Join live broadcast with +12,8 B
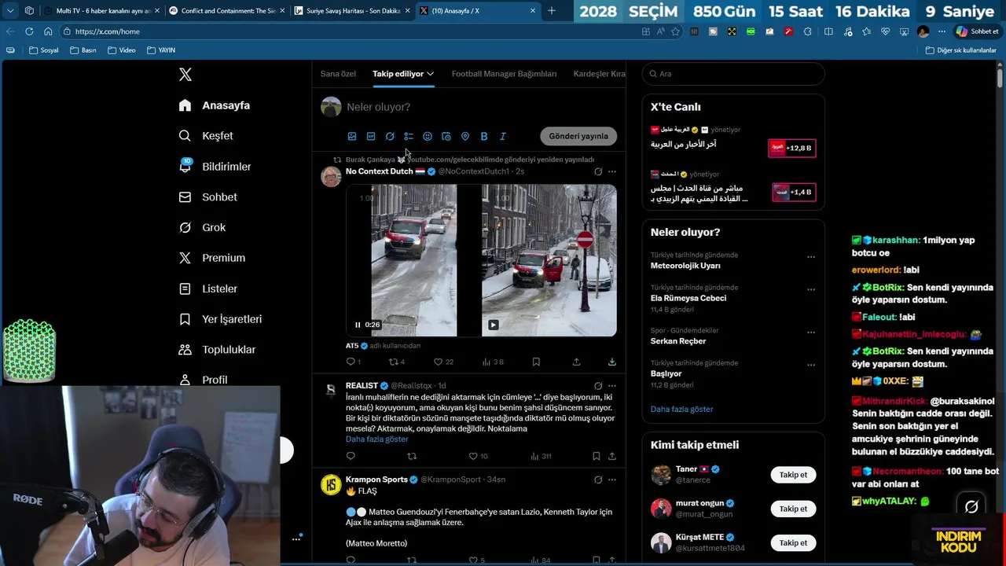 (791, 148)
